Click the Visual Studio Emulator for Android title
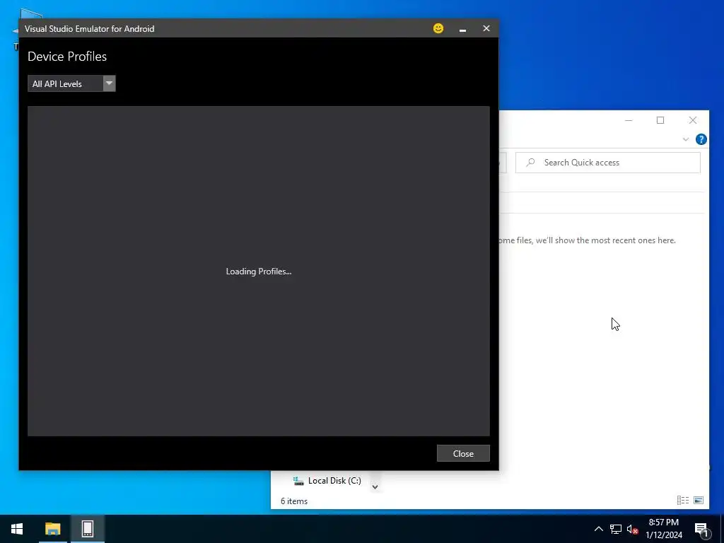The width and height of the screenshot is (724, 543). (90, 28)
